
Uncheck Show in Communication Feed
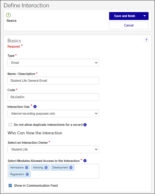(x=10, y=185)
